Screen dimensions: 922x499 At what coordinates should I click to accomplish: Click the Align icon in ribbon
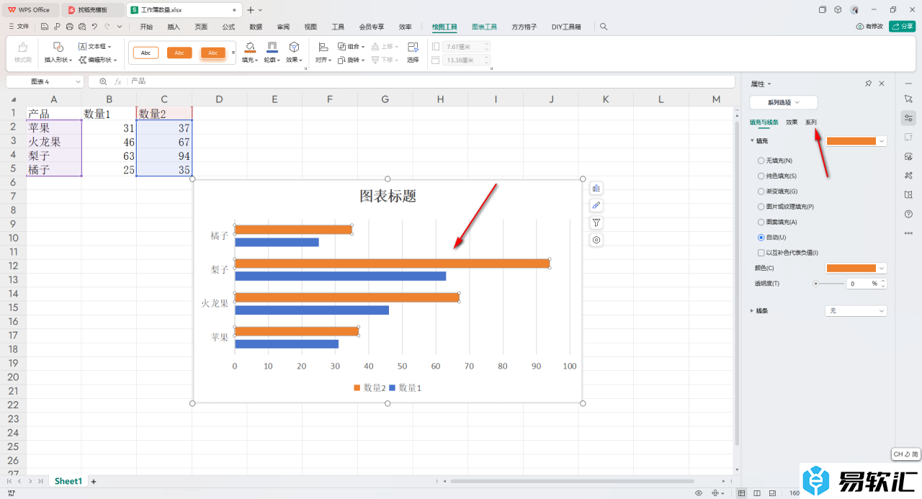pyautogui.click(x=323, y=47)
